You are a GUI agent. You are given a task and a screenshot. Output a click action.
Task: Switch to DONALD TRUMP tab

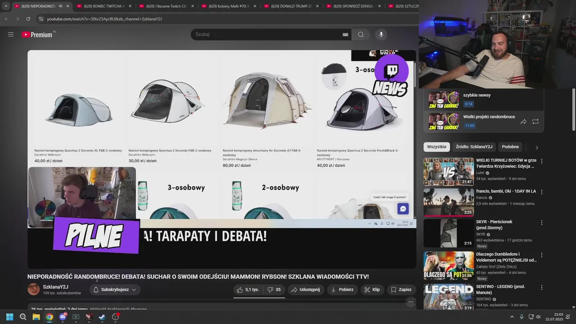coord(290,6)
